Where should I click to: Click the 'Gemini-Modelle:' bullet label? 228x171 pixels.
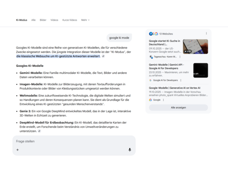31,73
